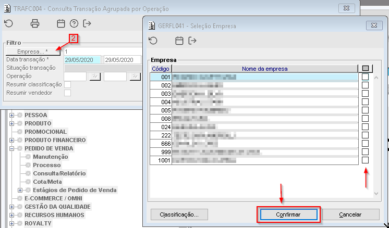Select Processo tree item

coord(46,165)
